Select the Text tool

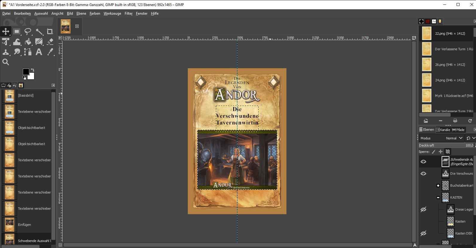tap(39, 52)
